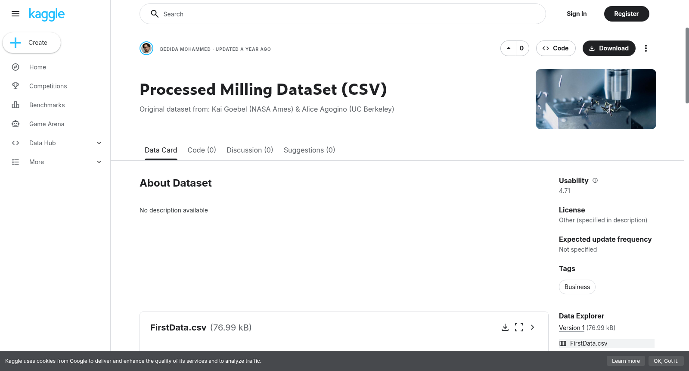Expand FirstData.csv panel with chevron arrow
Image resolution: width=689 pixels, height=371 pixels.
click(x=533, y=327)
